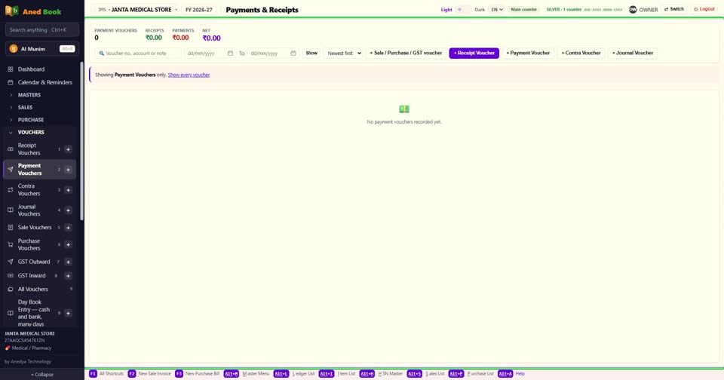Open the EN language dropdown
Screen dimensions: 724x380
[496, 9]
